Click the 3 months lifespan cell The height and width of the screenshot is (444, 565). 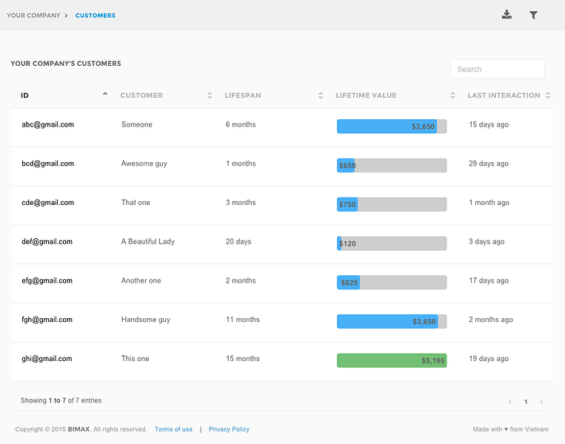point(241,203)
